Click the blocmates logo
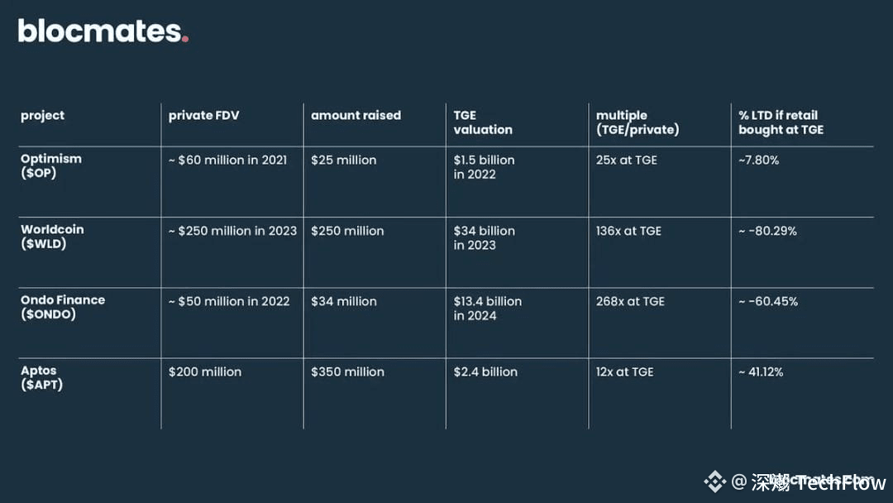This screenshot has width=893, height=503. (x=103, y=31)
